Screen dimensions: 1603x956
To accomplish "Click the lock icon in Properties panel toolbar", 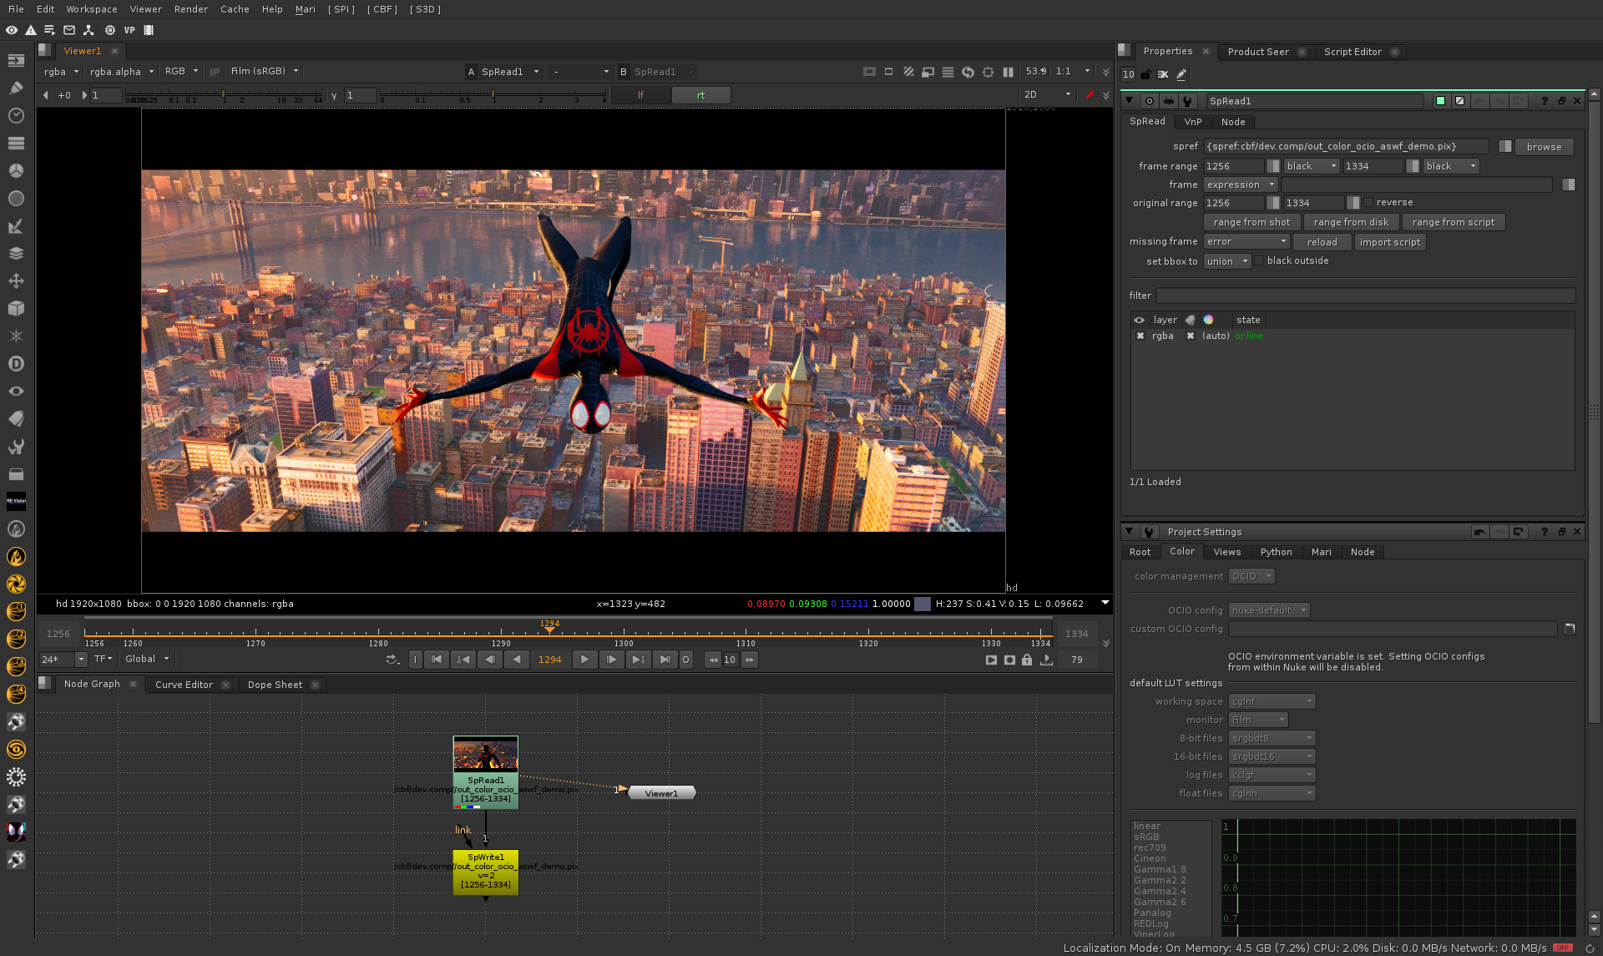I will click(x=1146, y=74).
